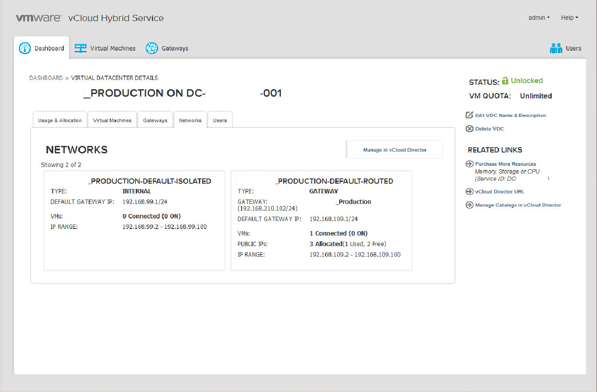Click the 192.168.109.1/24 gateway IP
Screen dimensions: 597x392
pyautogui.click(x=333, y=219)
